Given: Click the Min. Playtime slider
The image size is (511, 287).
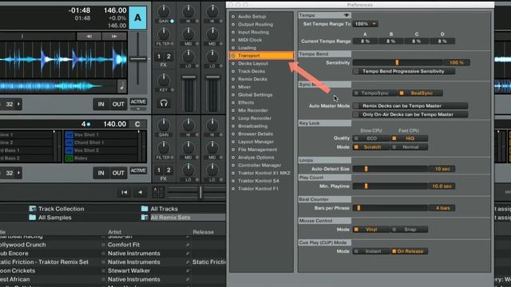Looking at the screenshot, I should click(390, 186).
